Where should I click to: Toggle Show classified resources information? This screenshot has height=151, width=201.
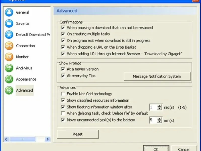(x=63, y=100)
